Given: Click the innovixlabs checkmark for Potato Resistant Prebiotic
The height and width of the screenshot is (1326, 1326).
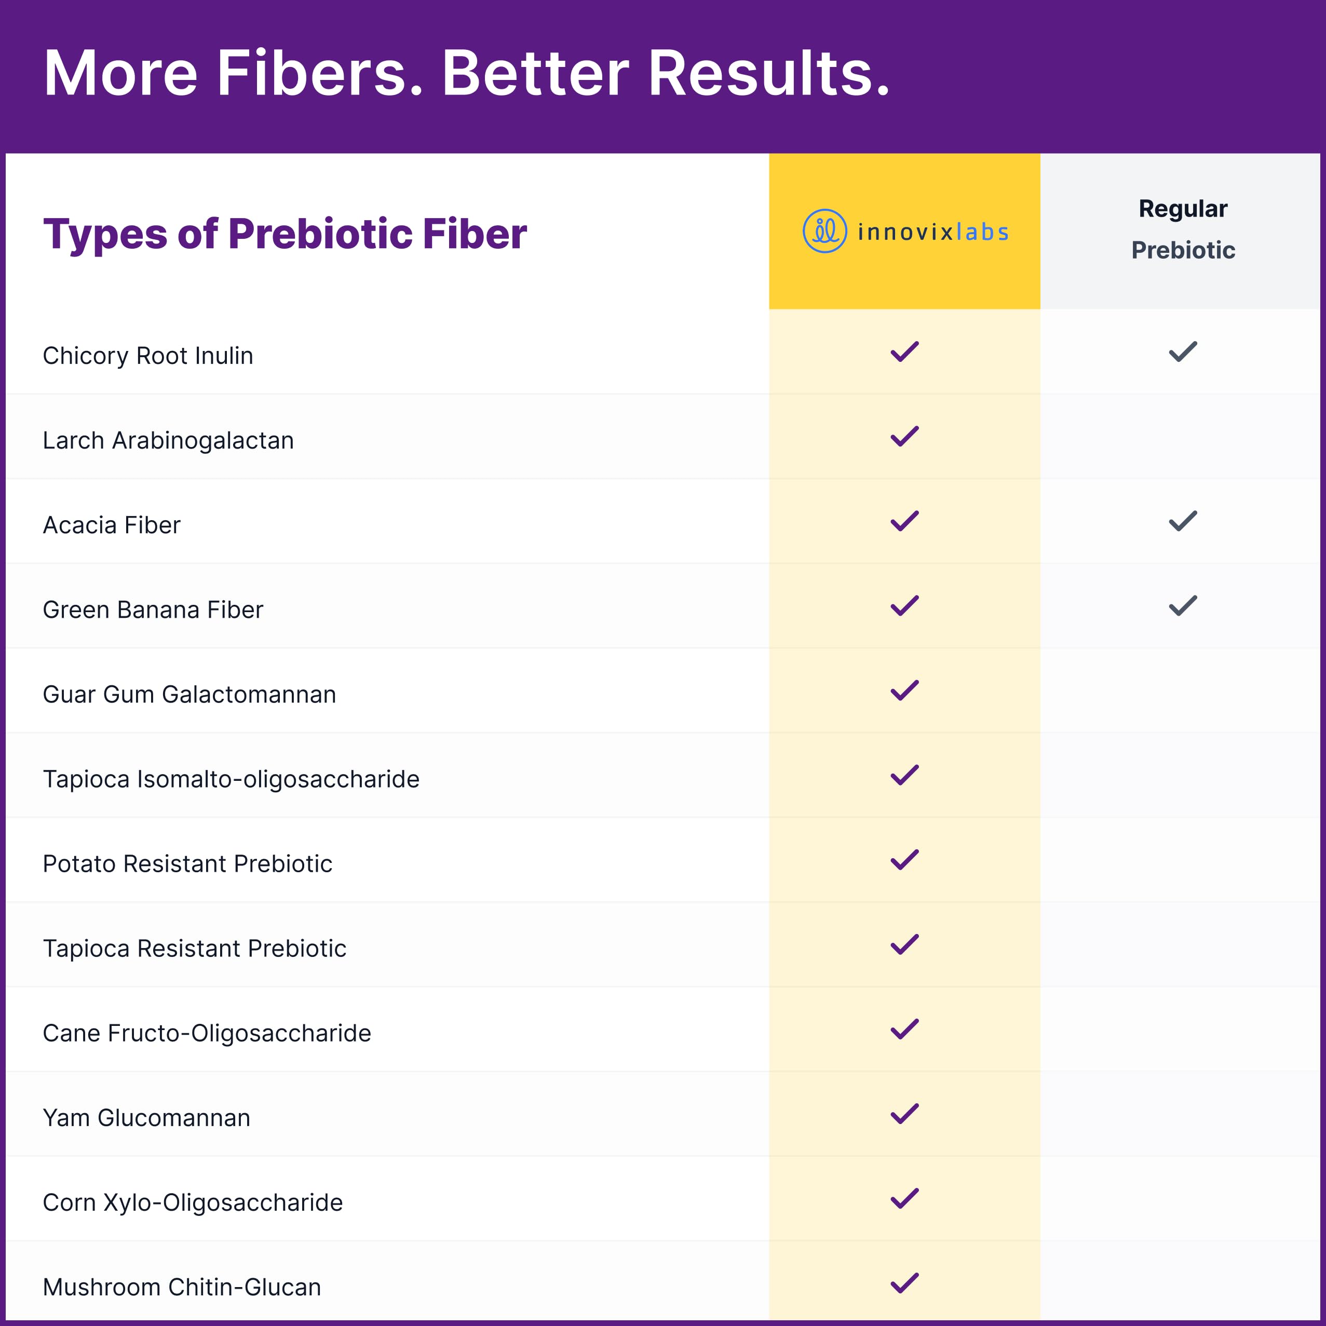Looking at the screenshot, I should click(x=904, y=860).
